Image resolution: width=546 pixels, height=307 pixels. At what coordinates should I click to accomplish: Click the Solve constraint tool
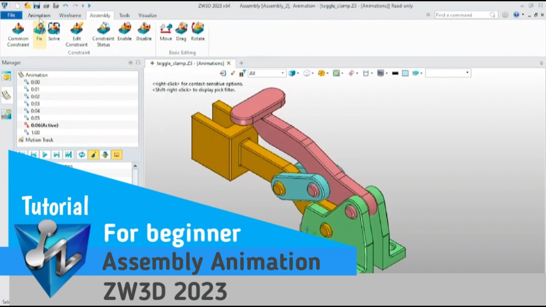(x=54, y=33)
